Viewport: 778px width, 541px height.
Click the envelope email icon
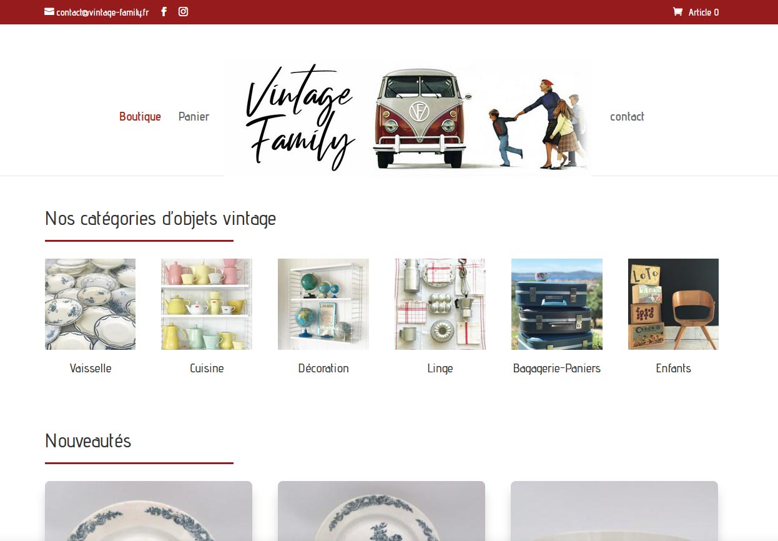[x=49, y=11]
